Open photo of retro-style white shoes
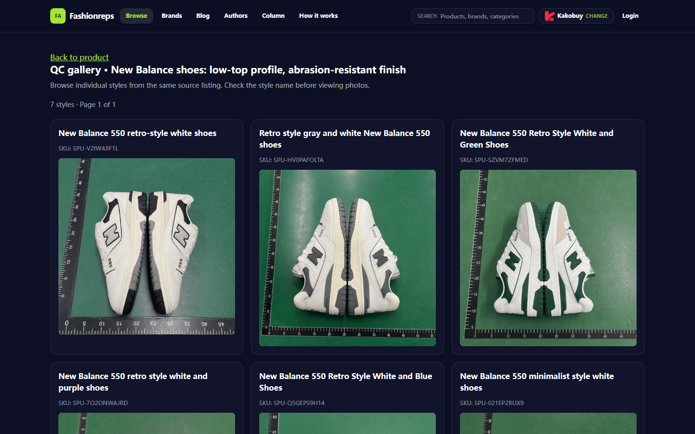The width and height of the screenshot is (695, 434). 147,246
